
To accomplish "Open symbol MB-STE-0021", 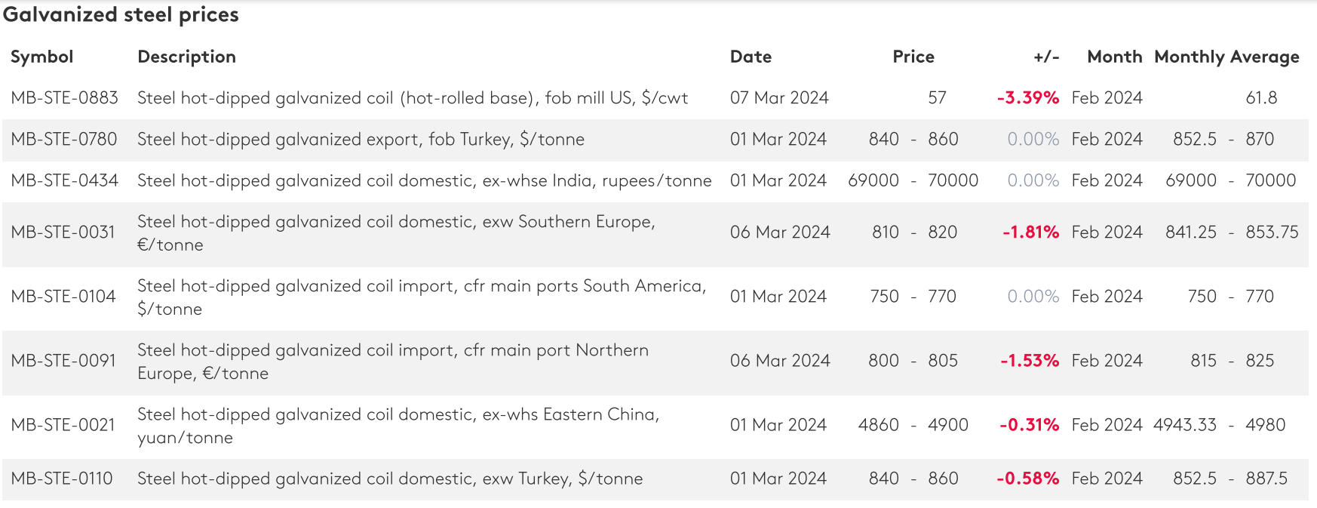I will 63,425.
